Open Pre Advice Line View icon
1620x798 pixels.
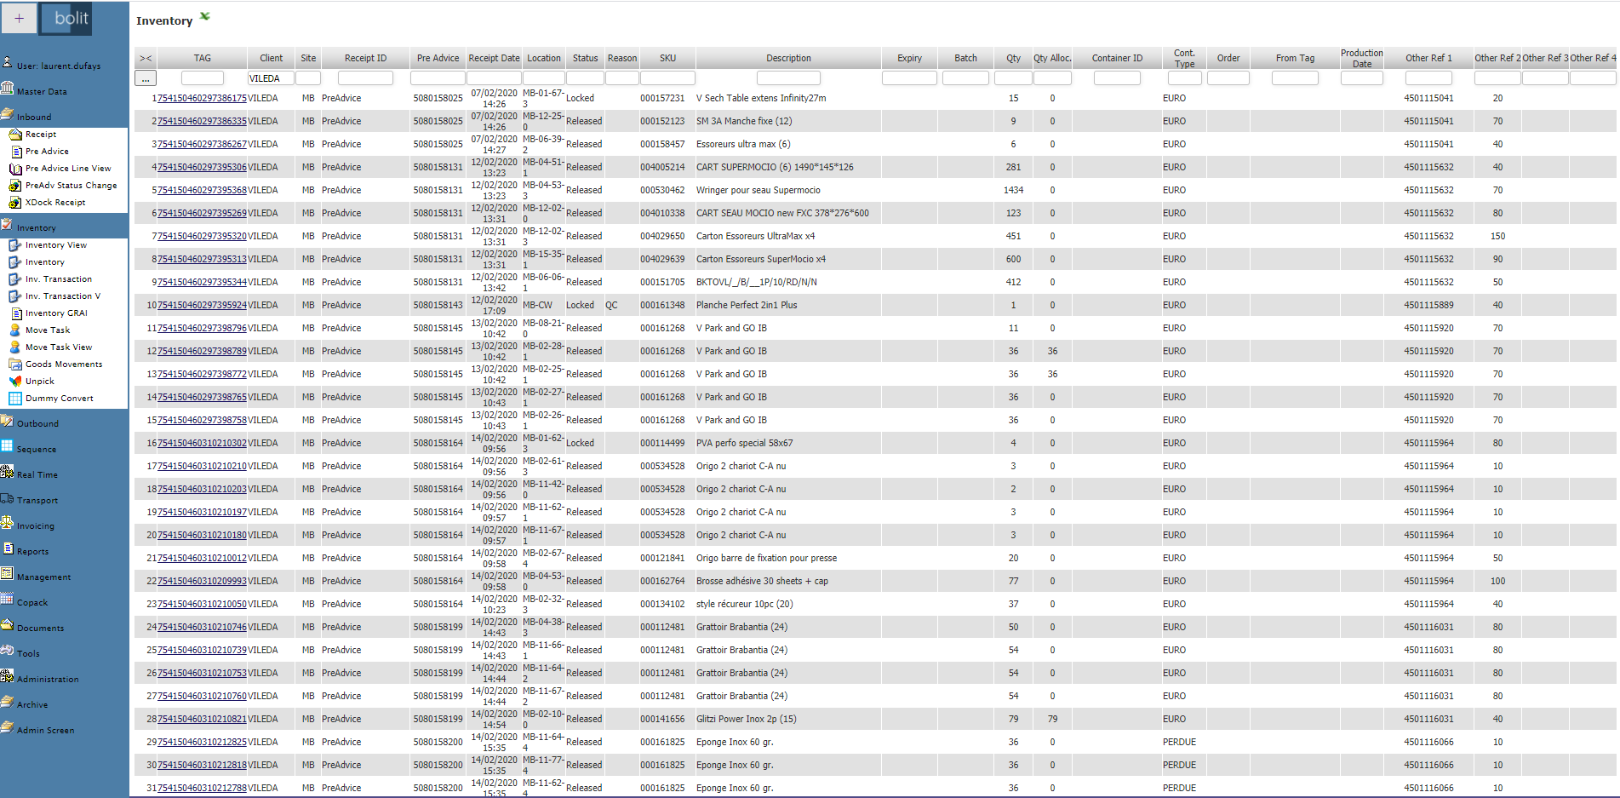[15, 168]
